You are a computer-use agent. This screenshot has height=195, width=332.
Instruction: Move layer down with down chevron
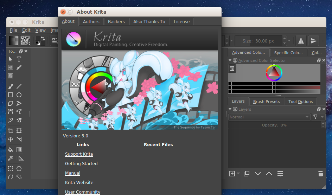click(x=258, y=174)
